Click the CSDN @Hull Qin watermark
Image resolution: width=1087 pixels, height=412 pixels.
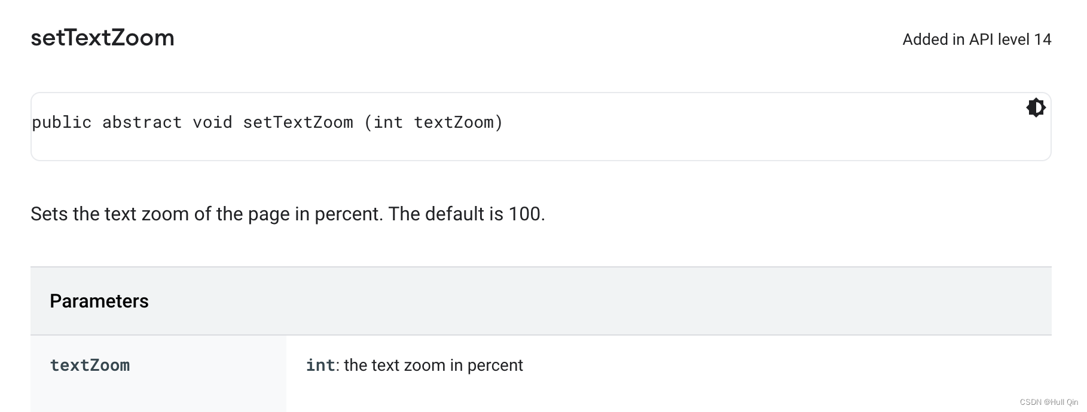(1049, 402)
